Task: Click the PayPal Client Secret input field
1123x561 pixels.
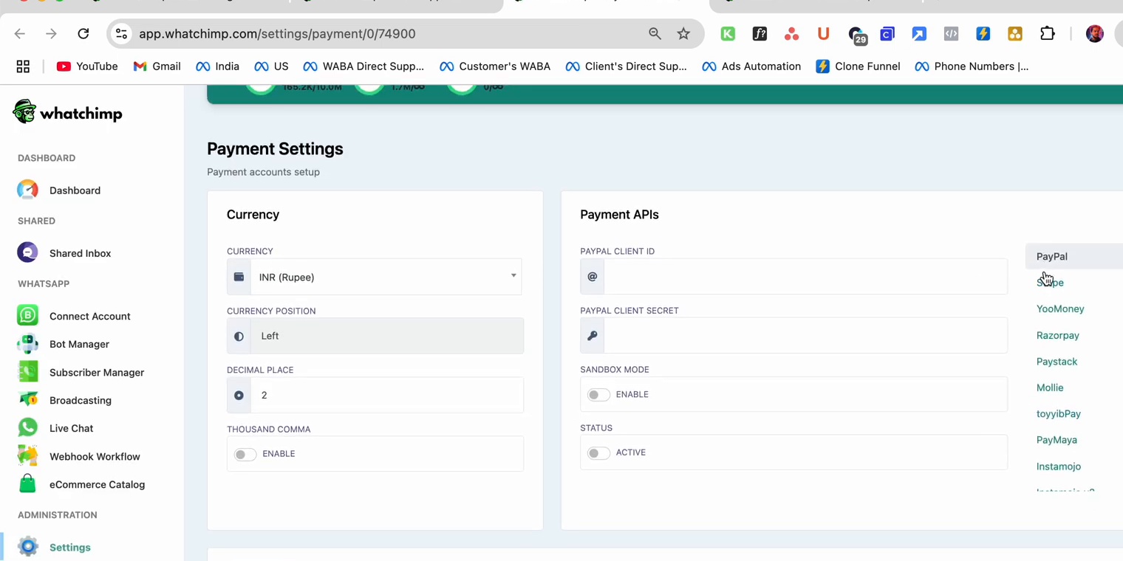Action: pos(805,336)
